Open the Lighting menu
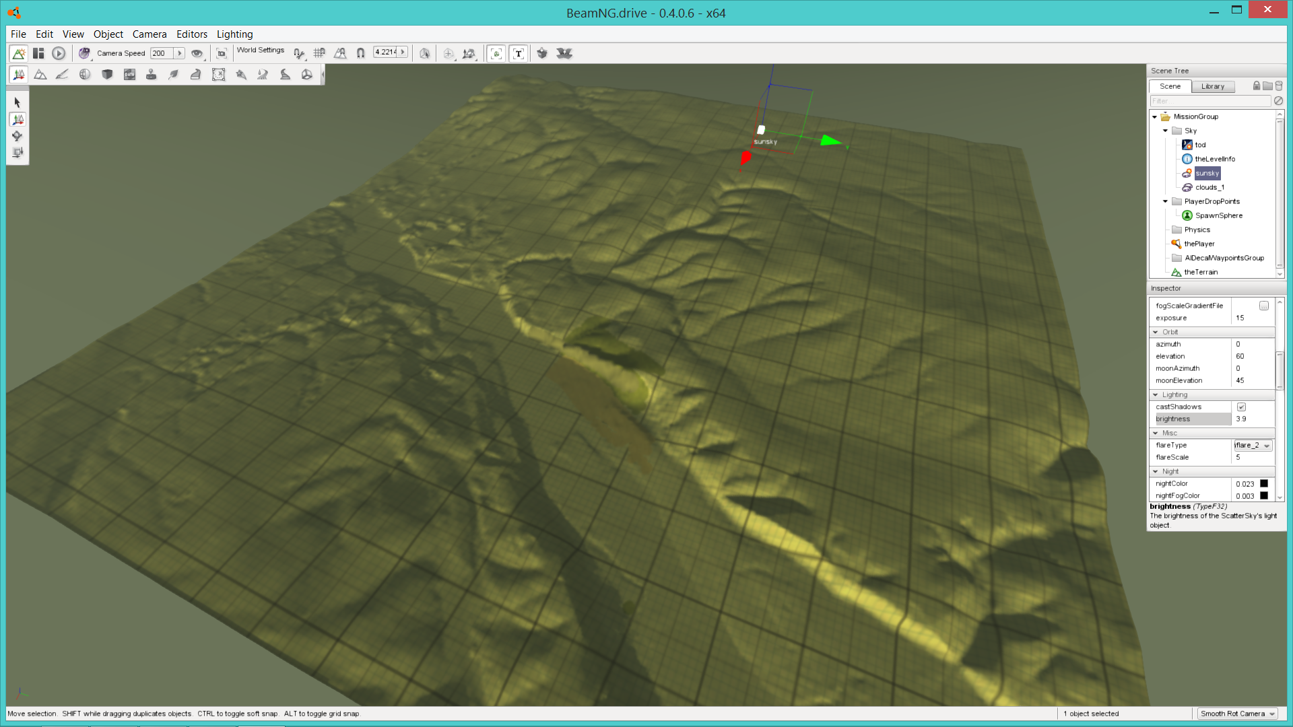This screenshot has height=727, width=1293. point(234,34)
